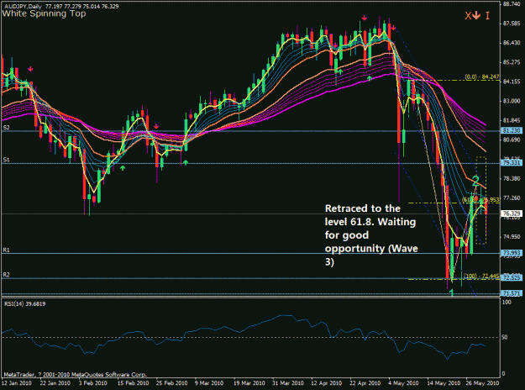
Task: Click the RSI scale value 100
Action: (507, 303)
